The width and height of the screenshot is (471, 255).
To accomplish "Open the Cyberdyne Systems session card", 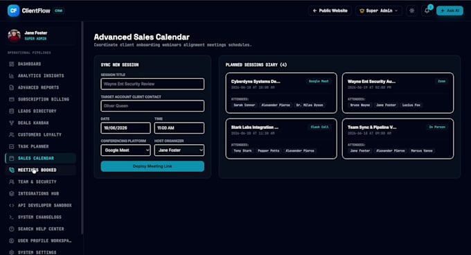I will coord(281,93).
